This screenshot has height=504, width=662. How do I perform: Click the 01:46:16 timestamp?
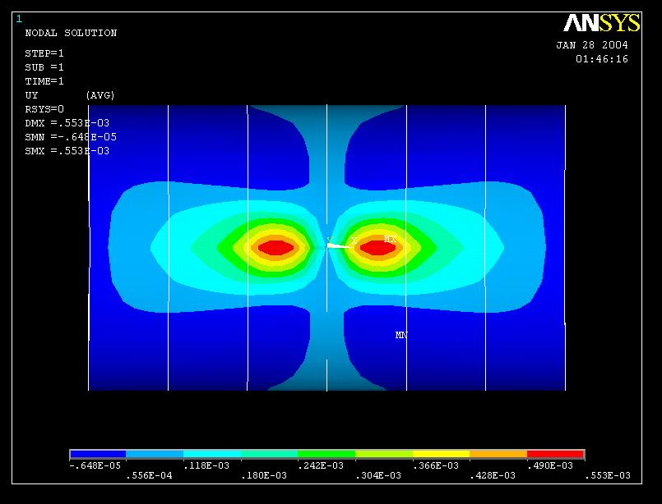coord(602,59)
